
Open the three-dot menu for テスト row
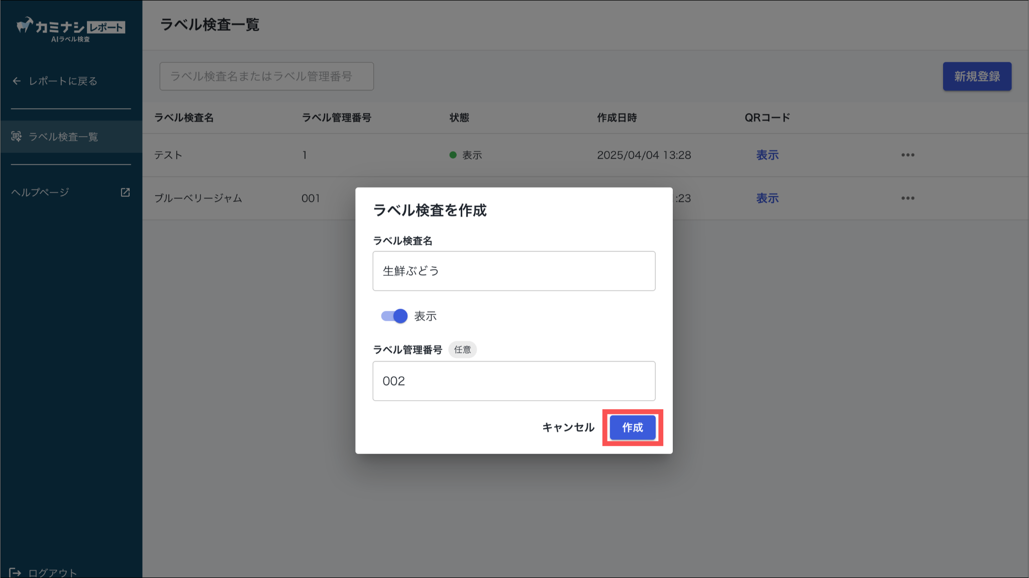907,155
